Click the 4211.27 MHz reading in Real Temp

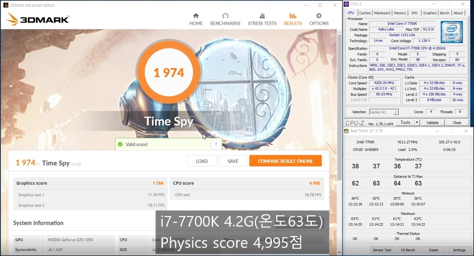(408, 142)
